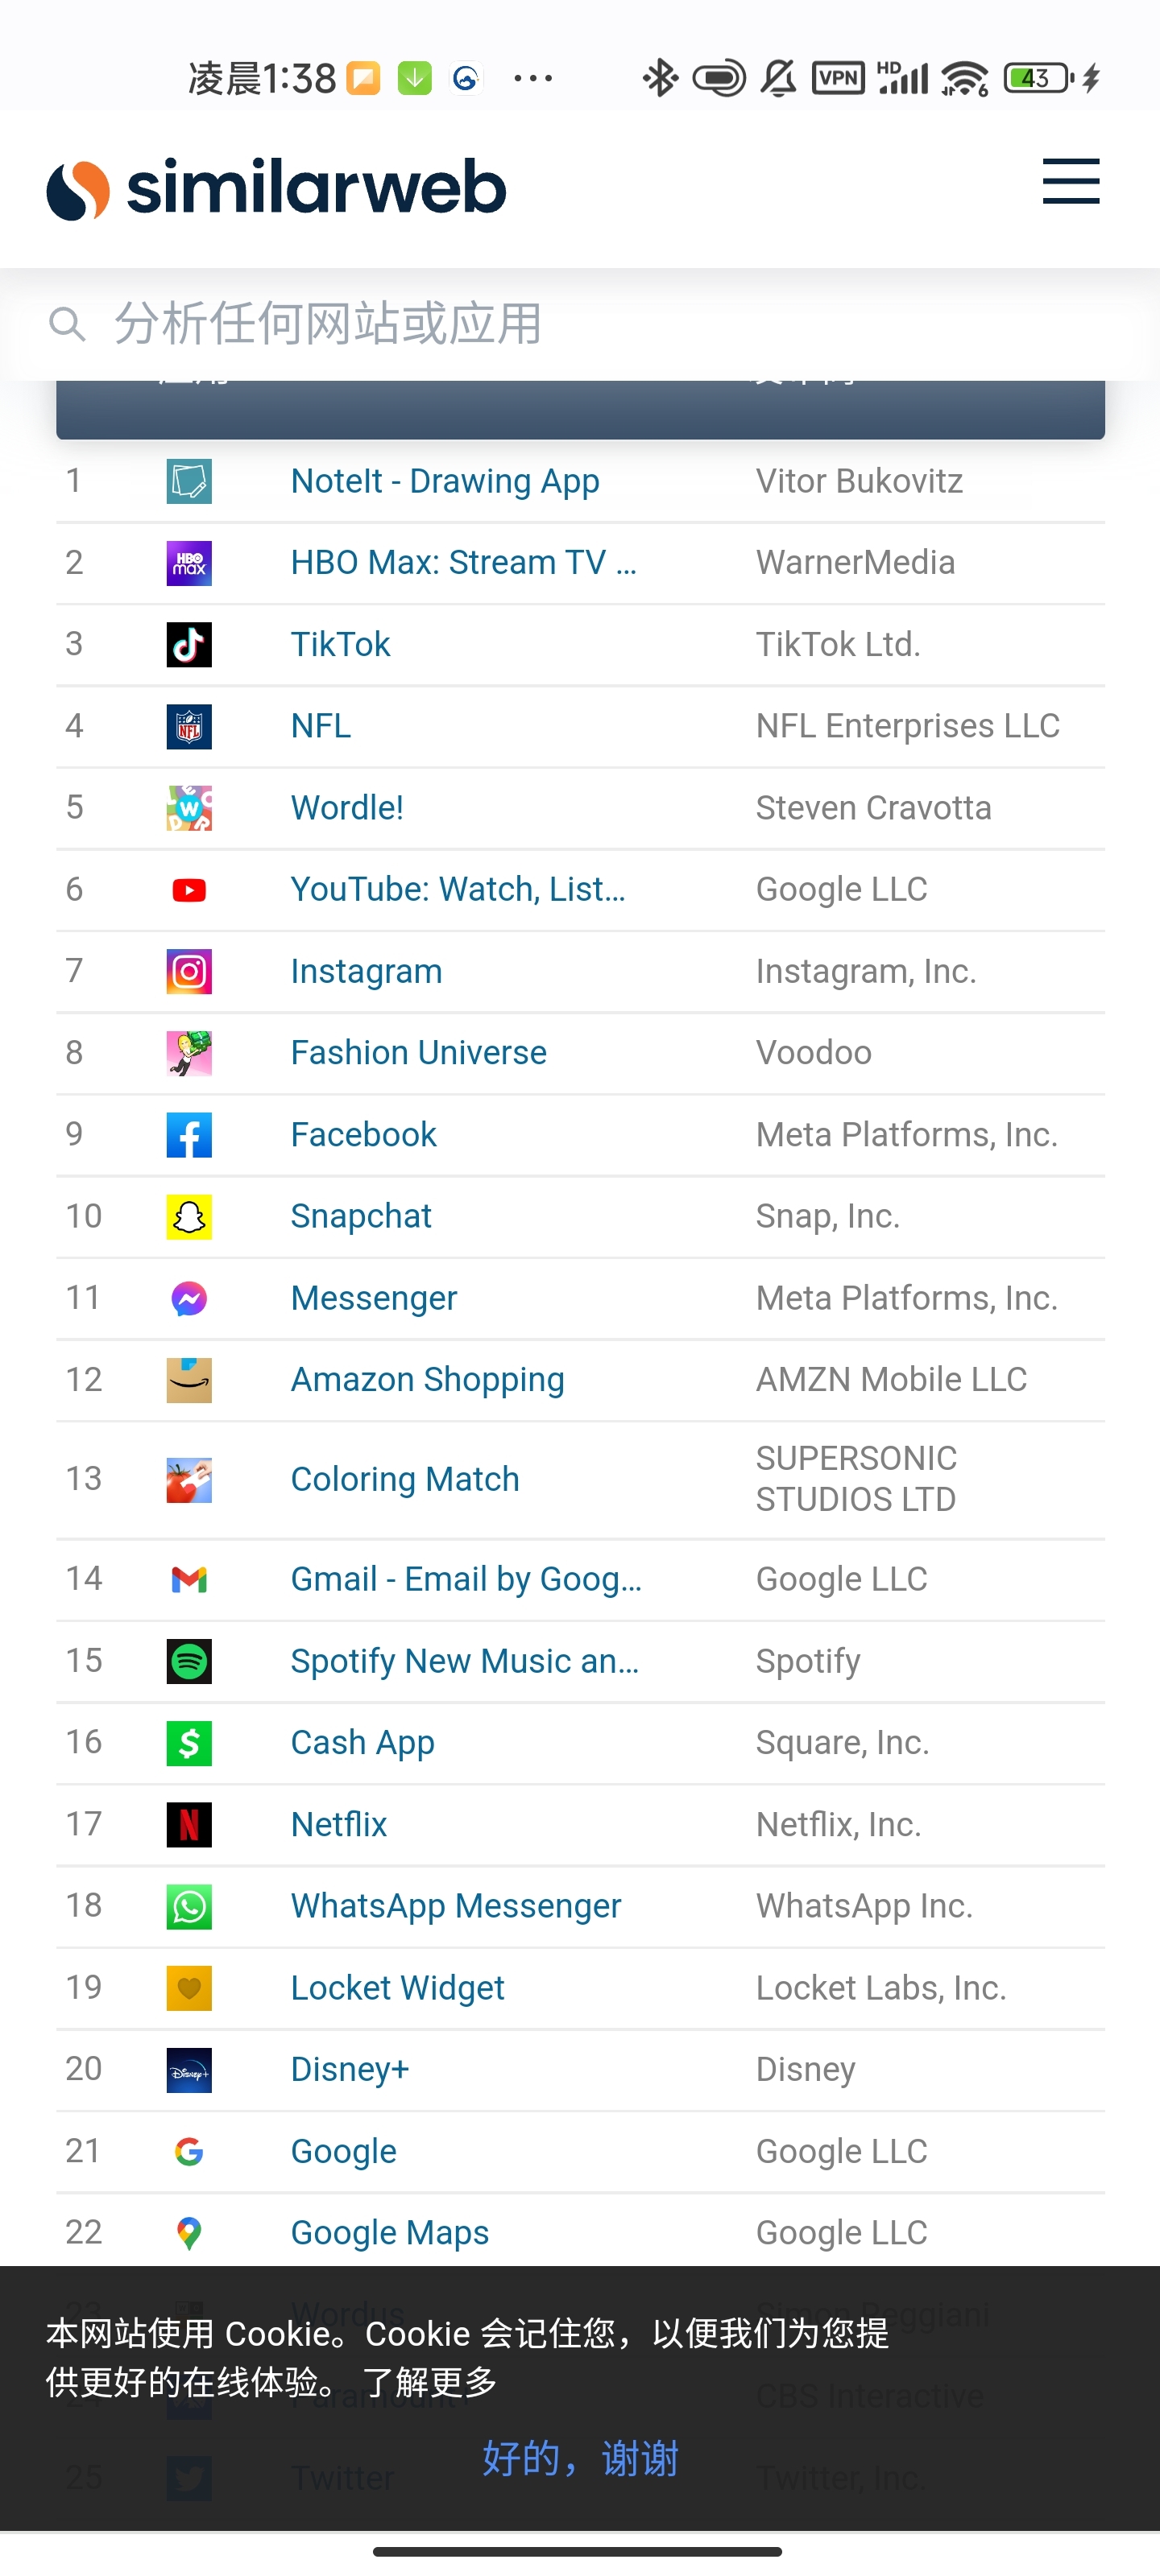Tap the WhatsApp app icon

(x=189, y=1906)
